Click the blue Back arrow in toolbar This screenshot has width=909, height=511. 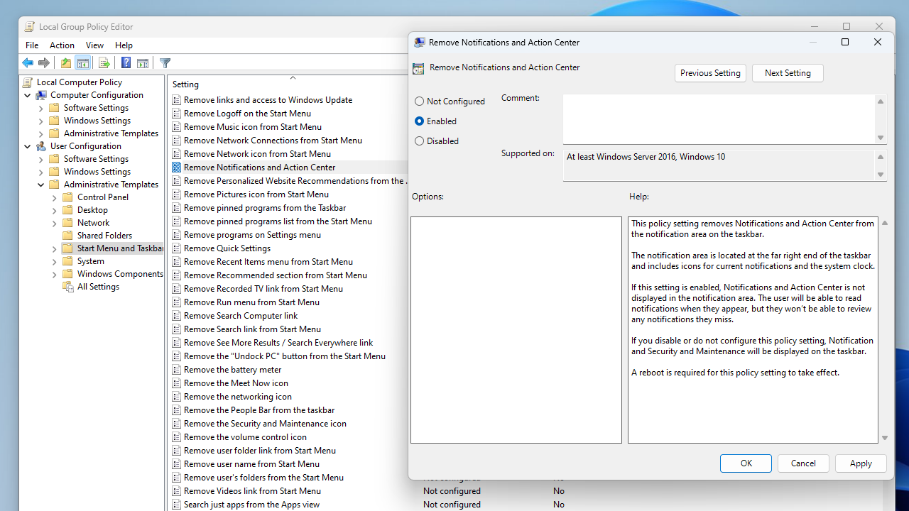[28, 63]
